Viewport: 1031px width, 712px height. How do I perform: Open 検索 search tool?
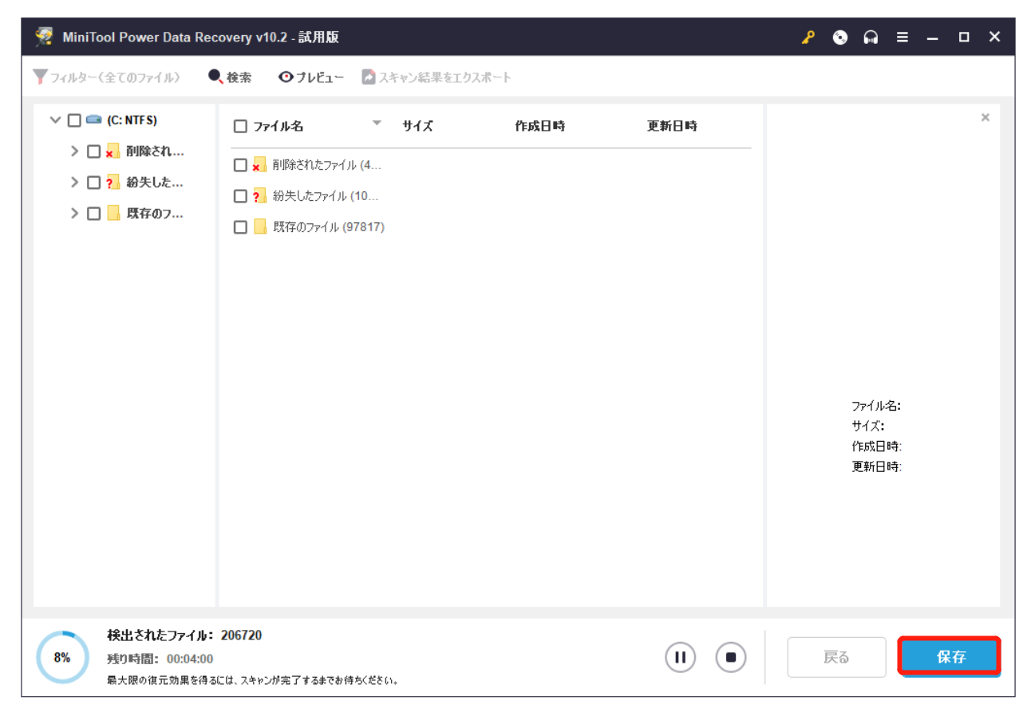[x=230, y=77]
